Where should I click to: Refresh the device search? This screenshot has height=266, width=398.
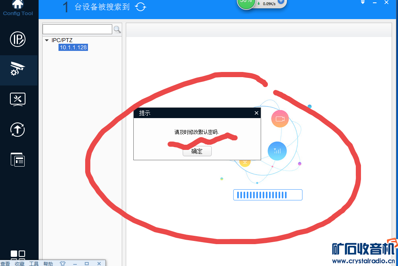coord(140,7)
